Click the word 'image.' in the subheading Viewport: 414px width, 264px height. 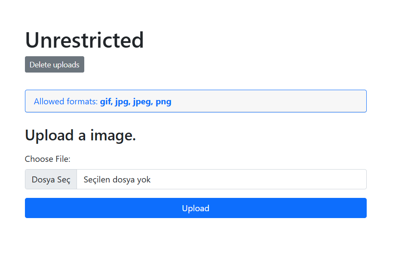pos(113,136)
